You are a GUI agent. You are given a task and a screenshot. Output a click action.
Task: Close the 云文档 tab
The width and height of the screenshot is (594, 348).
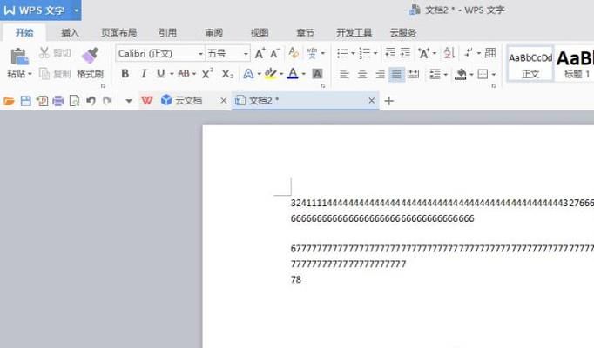pyautogui.click(x=224, y=101)
